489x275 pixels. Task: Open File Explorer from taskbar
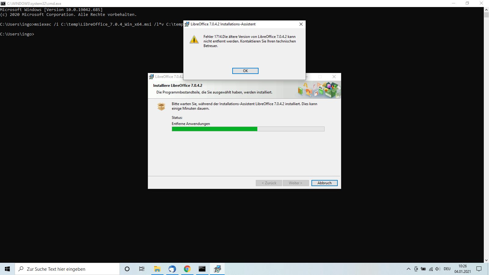[157, 269]
